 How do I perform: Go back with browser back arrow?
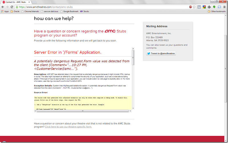pos(3,7)
